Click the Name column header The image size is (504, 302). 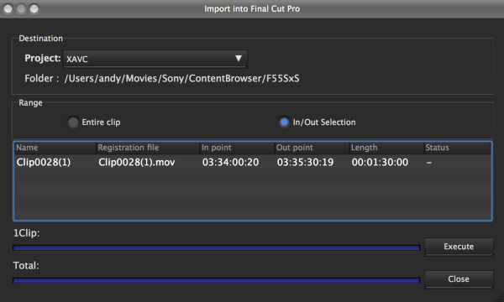[x=55, y=148]
